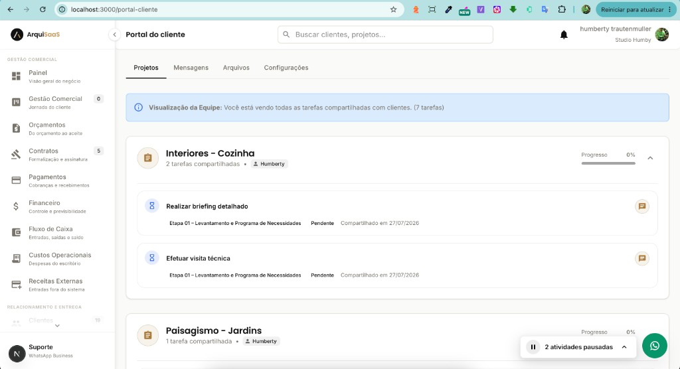Open Receitas Externas card-plus icon
The width and height of the screenshot is (680, 369).
[x=16, y=285]
